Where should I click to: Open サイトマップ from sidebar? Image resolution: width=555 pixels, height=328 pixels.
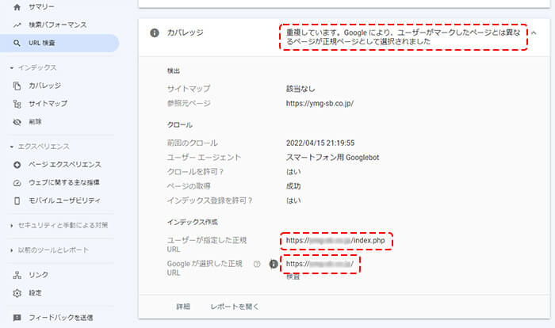(48, 104)
